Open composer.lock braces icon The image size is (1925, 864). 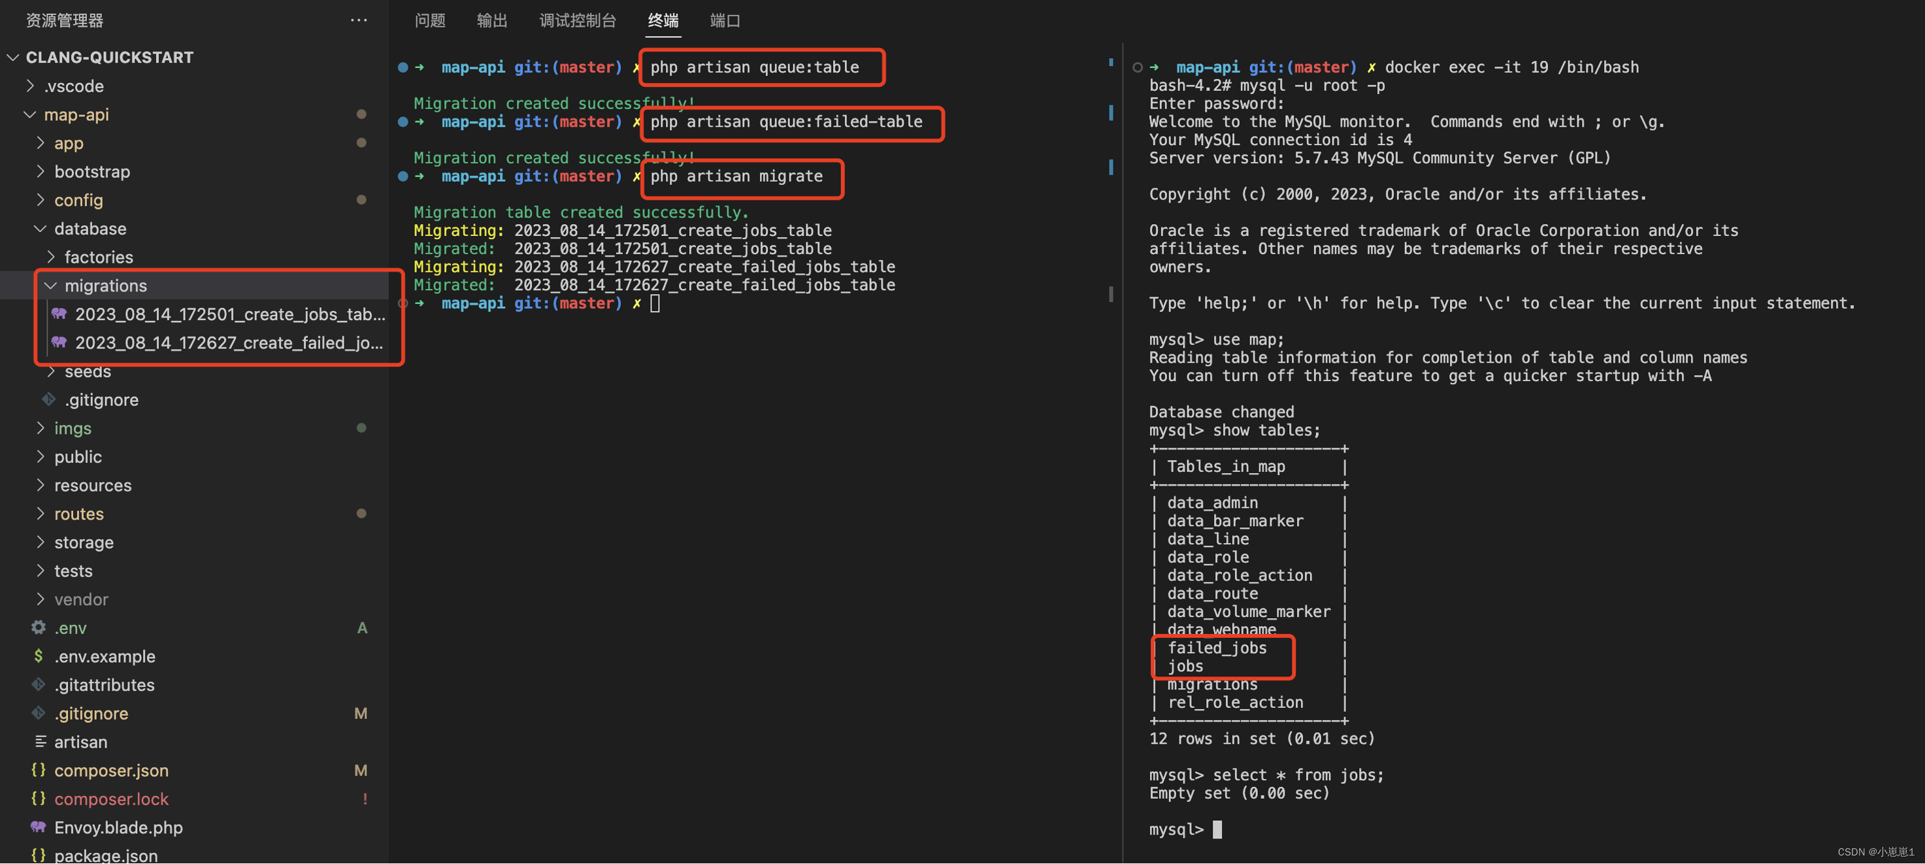(39, 798)
